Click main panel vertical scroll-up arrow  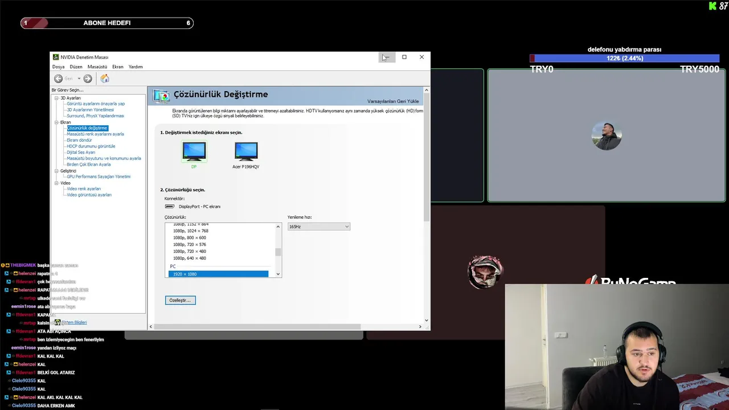tap(426, 90)
